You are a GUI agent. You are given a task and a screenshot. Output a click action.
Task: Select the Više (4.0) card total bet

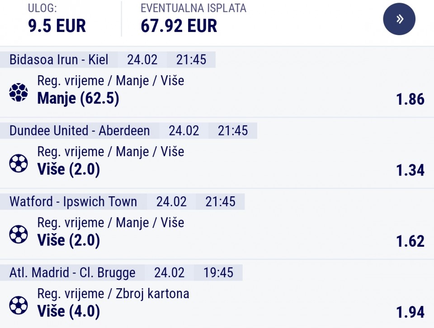[x=68, y=311]
